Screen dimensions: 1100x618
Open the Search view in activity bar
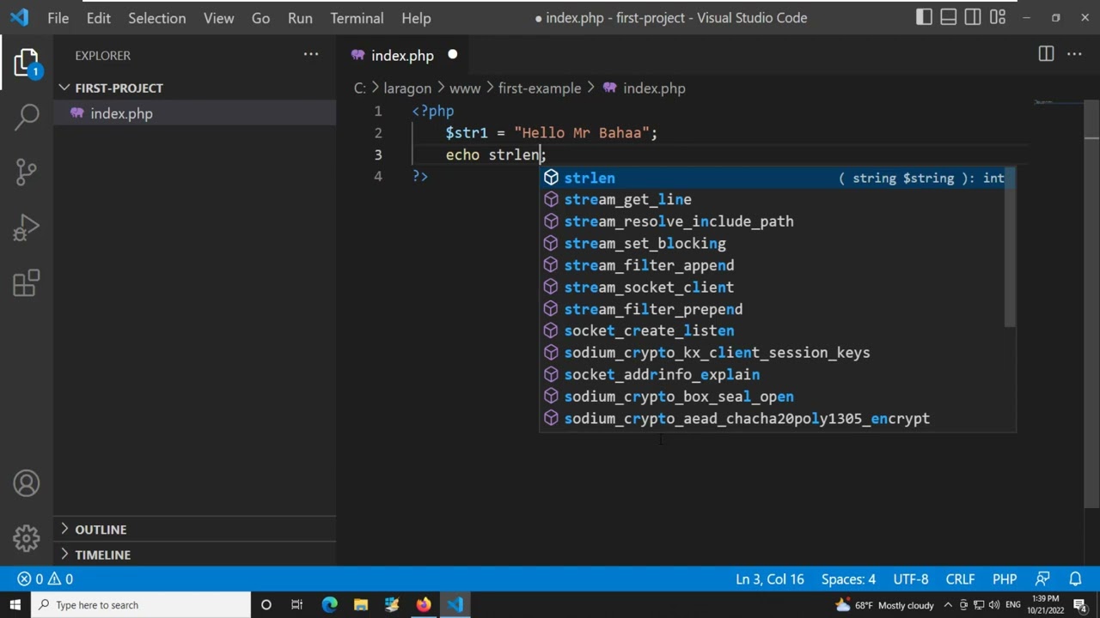[27, 117]
